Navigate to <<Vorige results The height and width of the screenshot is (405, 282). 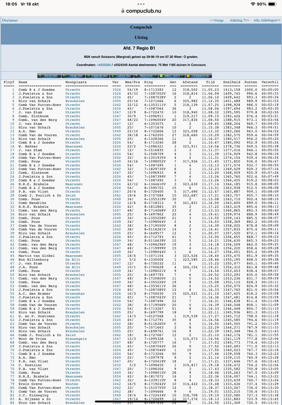tap(217, 20)
